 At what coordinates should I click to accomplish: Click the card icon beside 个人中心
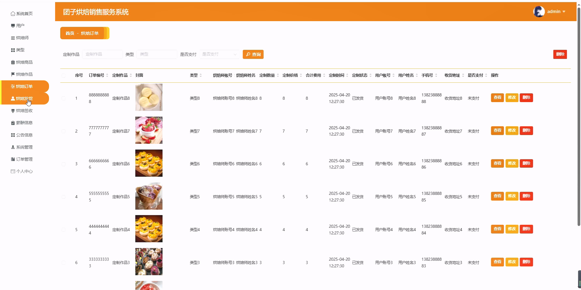click(x=13, y=171)
